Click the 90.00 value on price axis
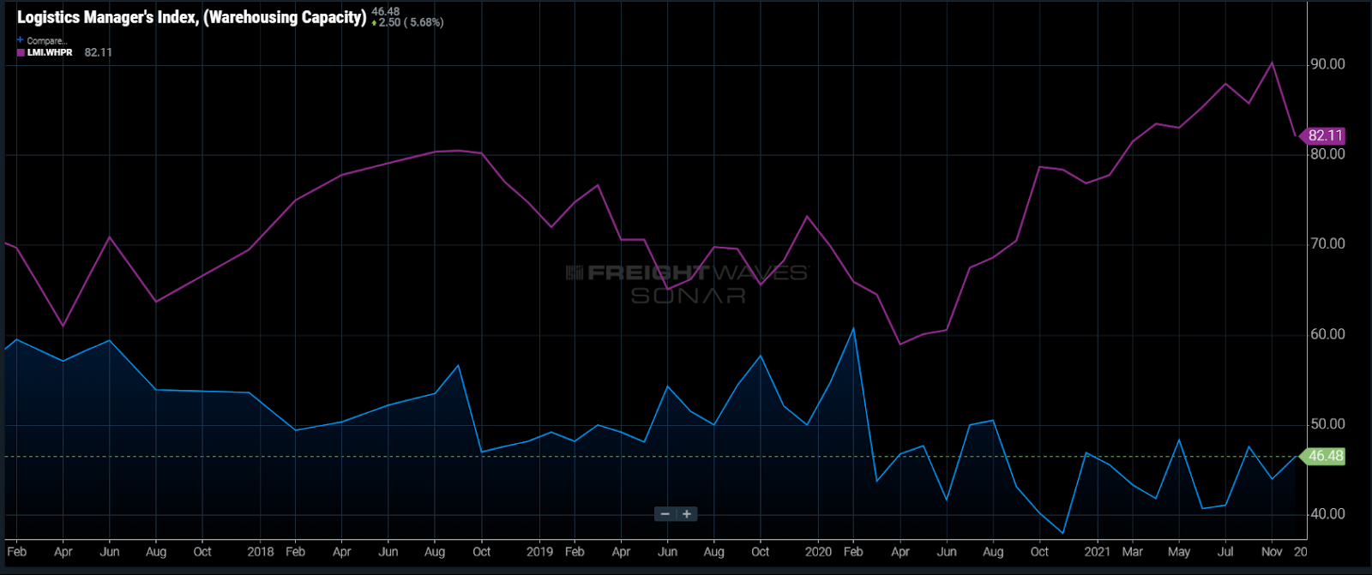This screenshot has height=575, width=1372. (1327, 64)
